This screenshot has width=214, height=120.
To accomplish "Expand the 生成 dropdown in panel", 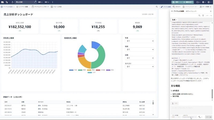I will coord(175,20).
